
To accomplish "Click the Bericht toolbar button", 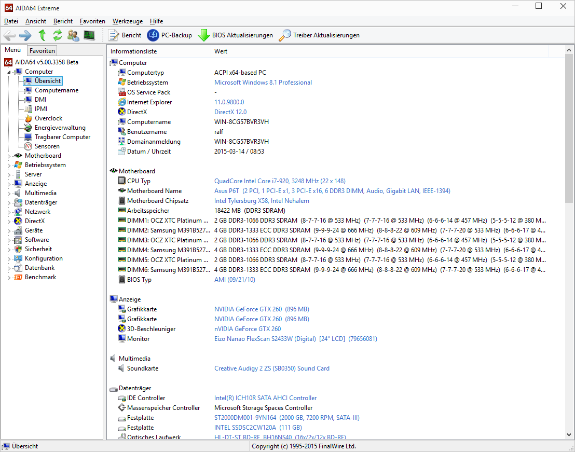I will (x=125, y=35).
